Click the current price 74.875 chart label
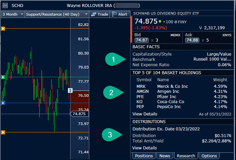 [80, 114]
